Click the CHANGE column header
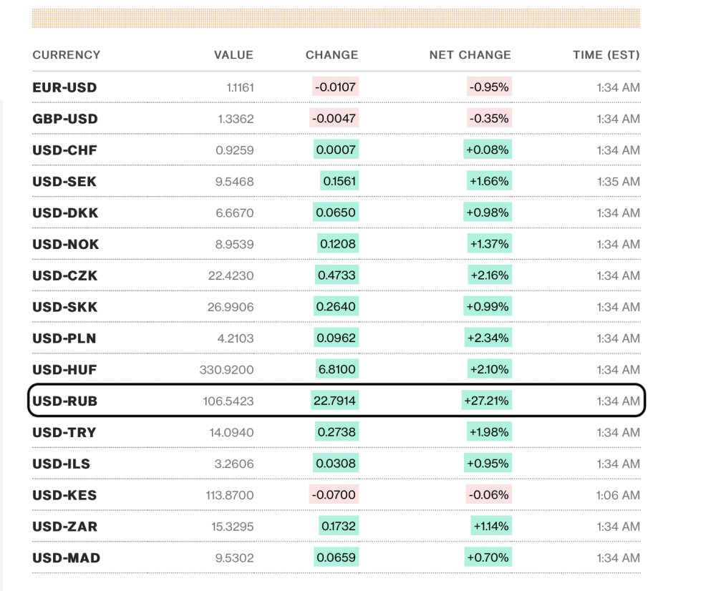Viewport: 716px width, 591px height. pos(332,55)
